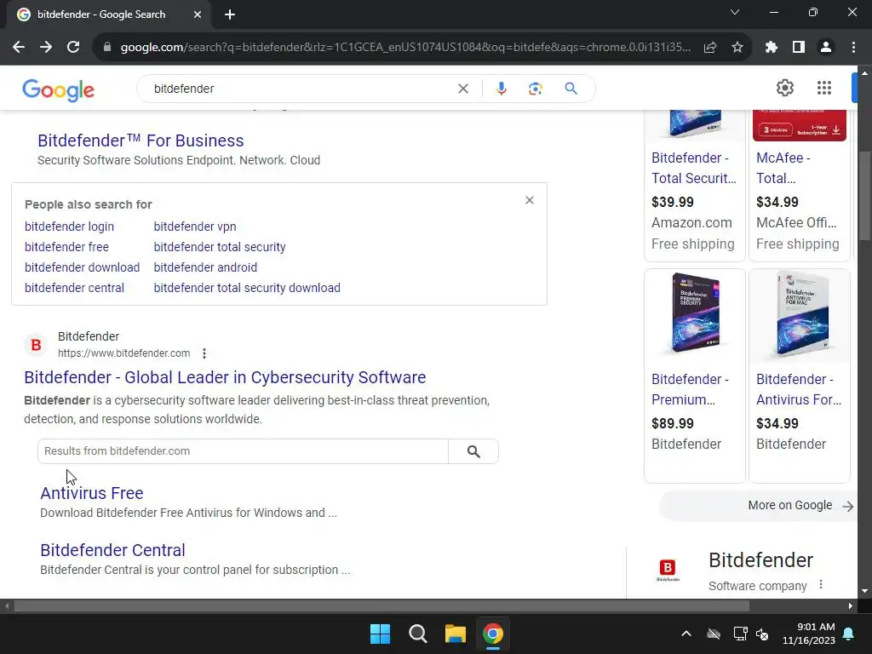Click the Chrome taskbar icon

point(493,634)
